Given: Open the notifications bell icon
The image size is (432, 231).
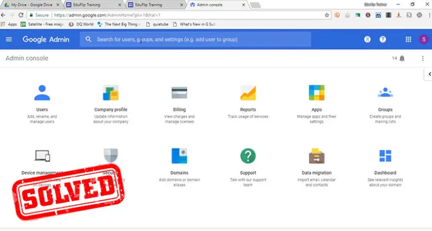Looking at the screenshot, I should tap(402, 58).
